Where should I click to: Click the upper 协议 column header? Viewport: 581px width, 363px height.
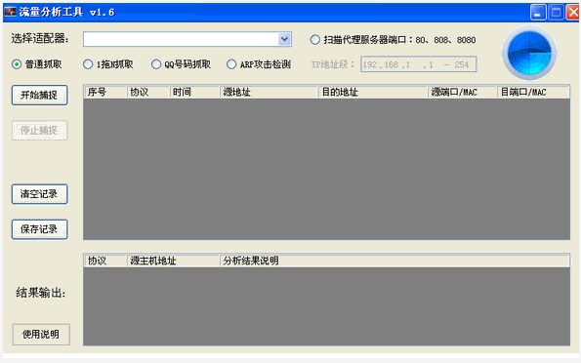point(148,92)
